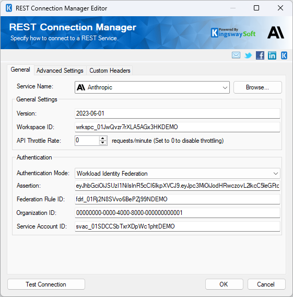Click the email envelope icon
Screen dimensions: 293x297
(236, 55)
